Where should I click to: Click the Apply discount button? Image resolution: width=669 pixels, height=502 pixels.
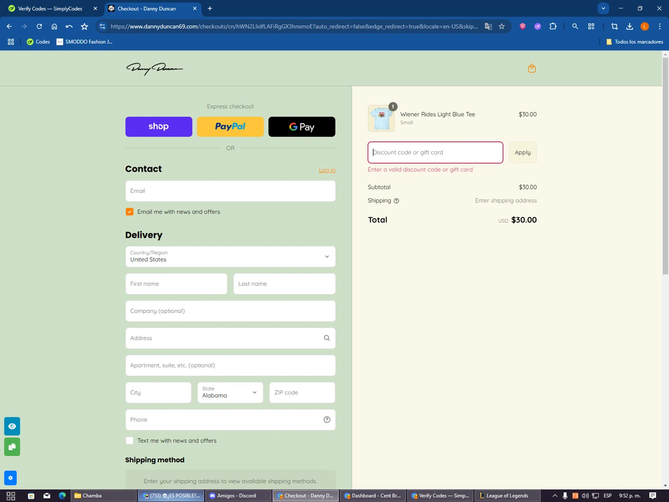pos(523,153)
